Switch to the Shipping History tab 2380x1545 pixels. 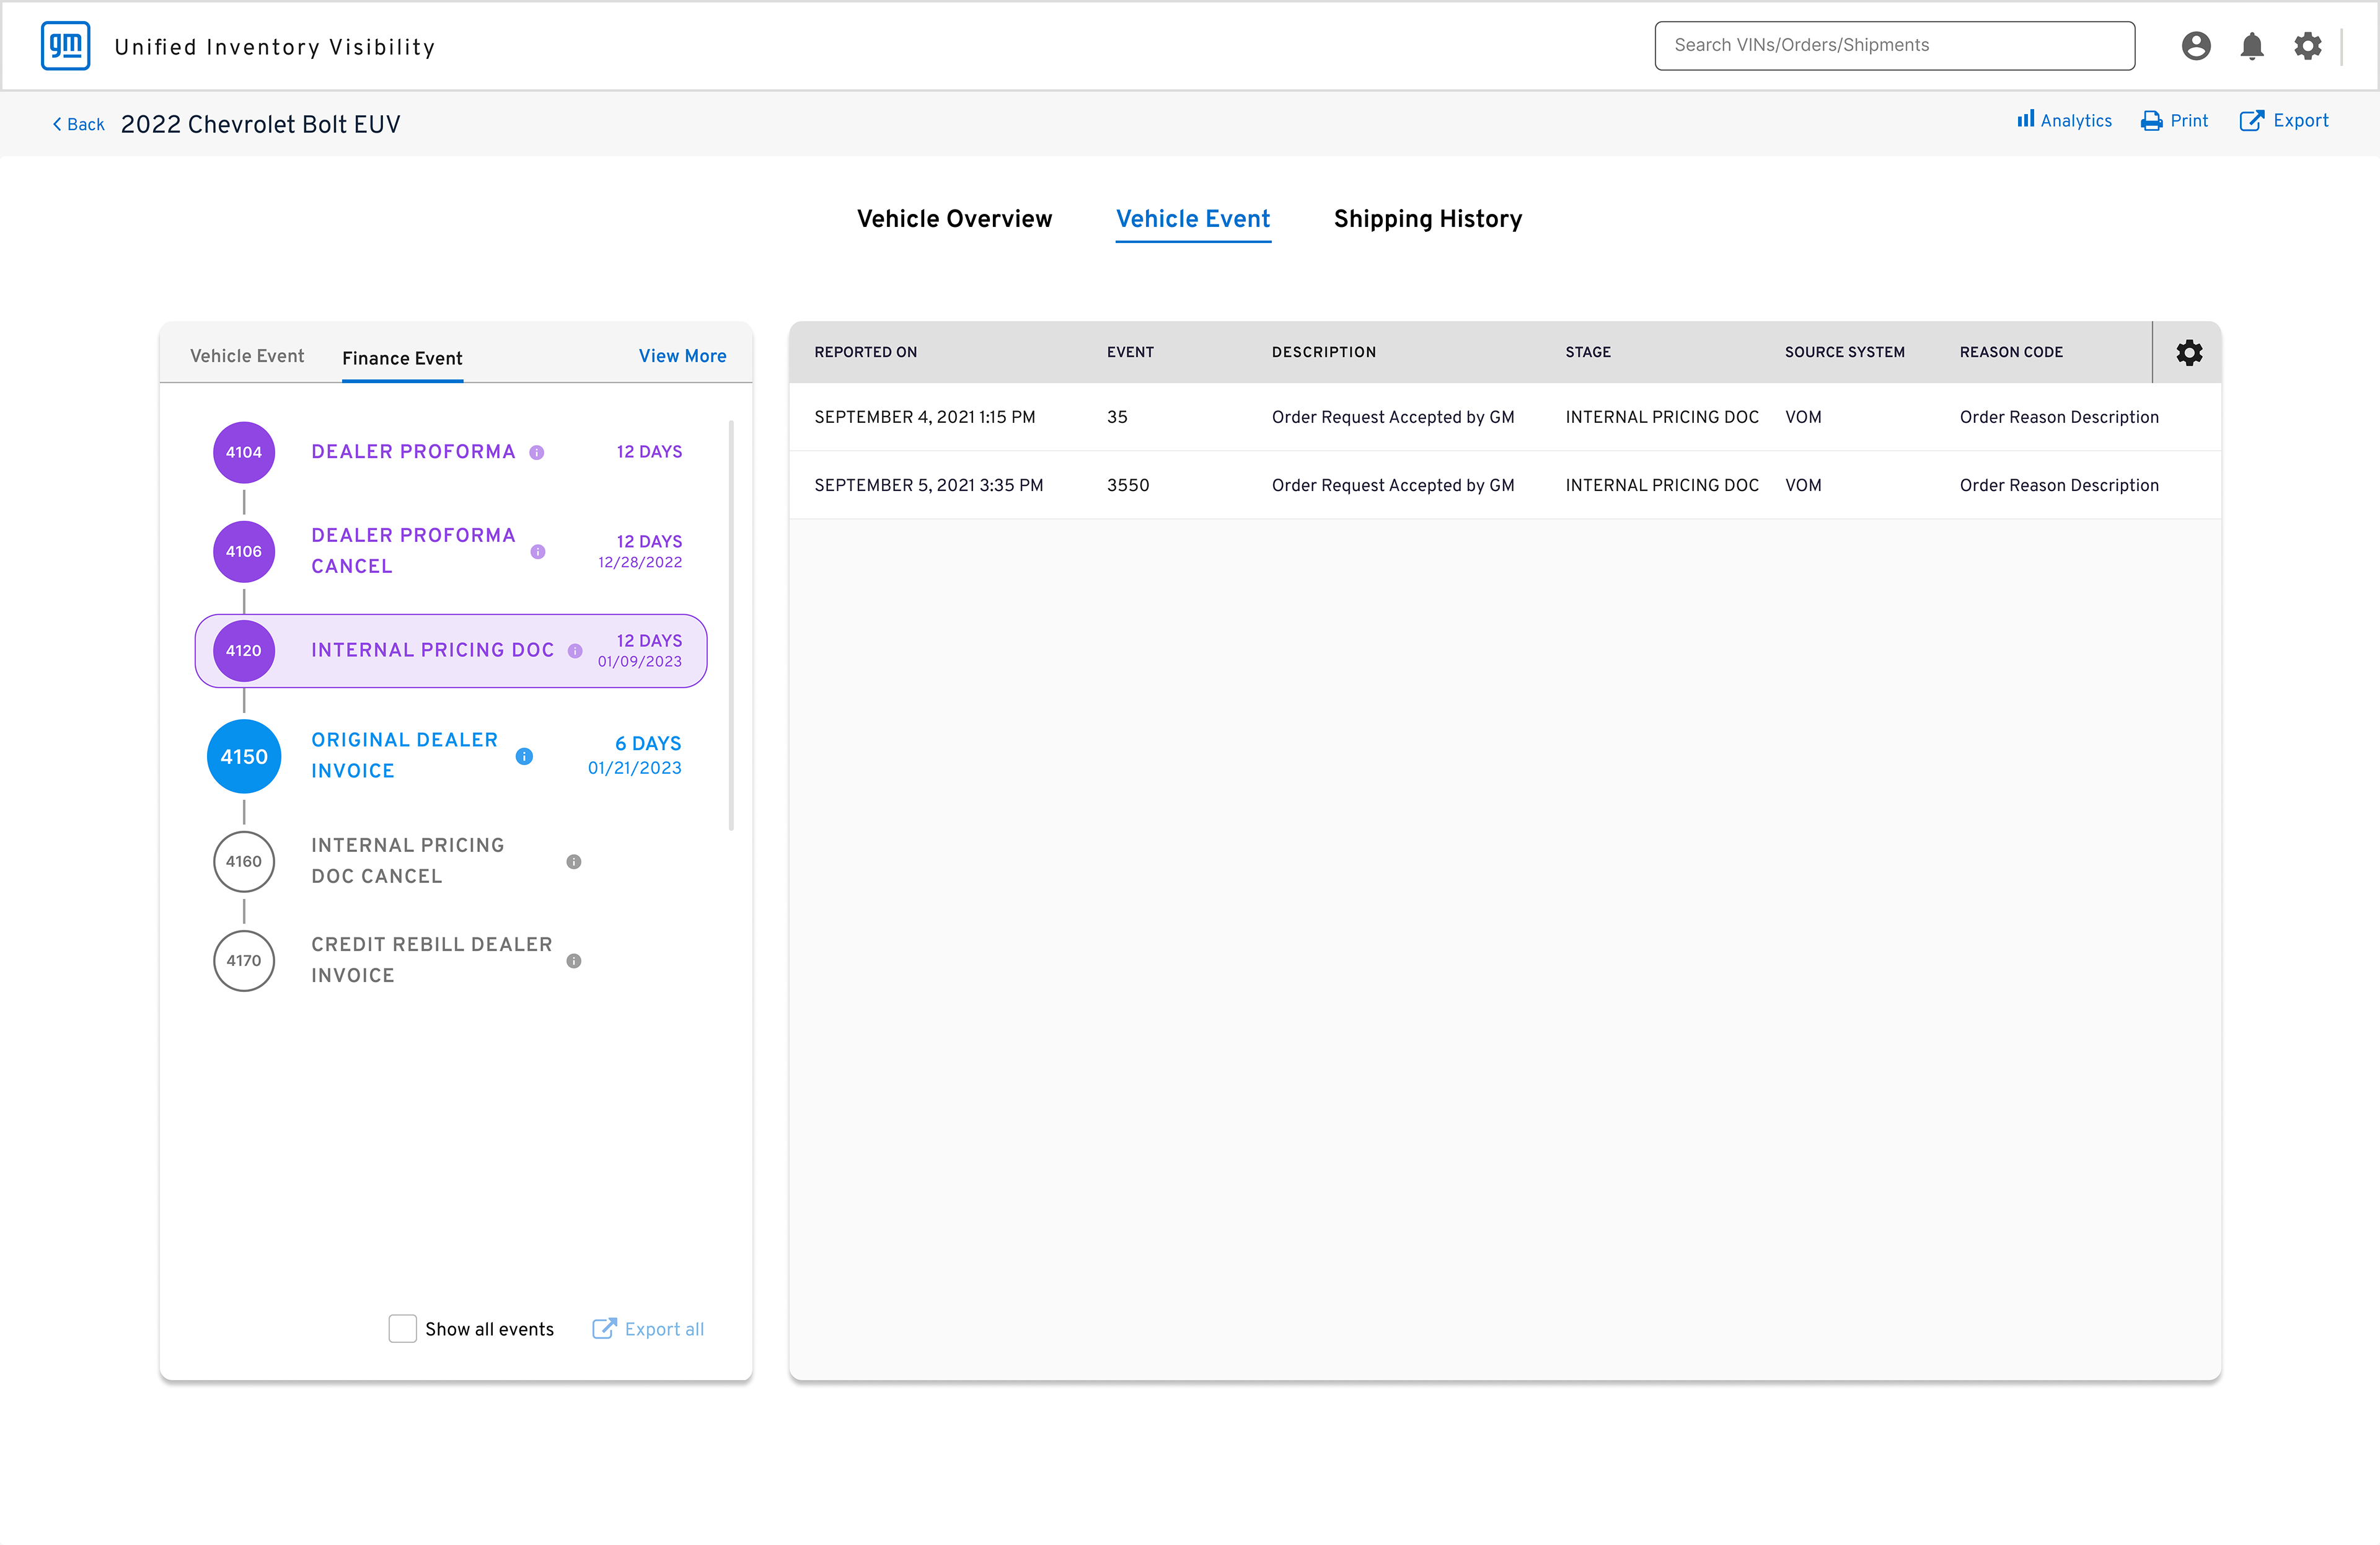[1427, 219]
